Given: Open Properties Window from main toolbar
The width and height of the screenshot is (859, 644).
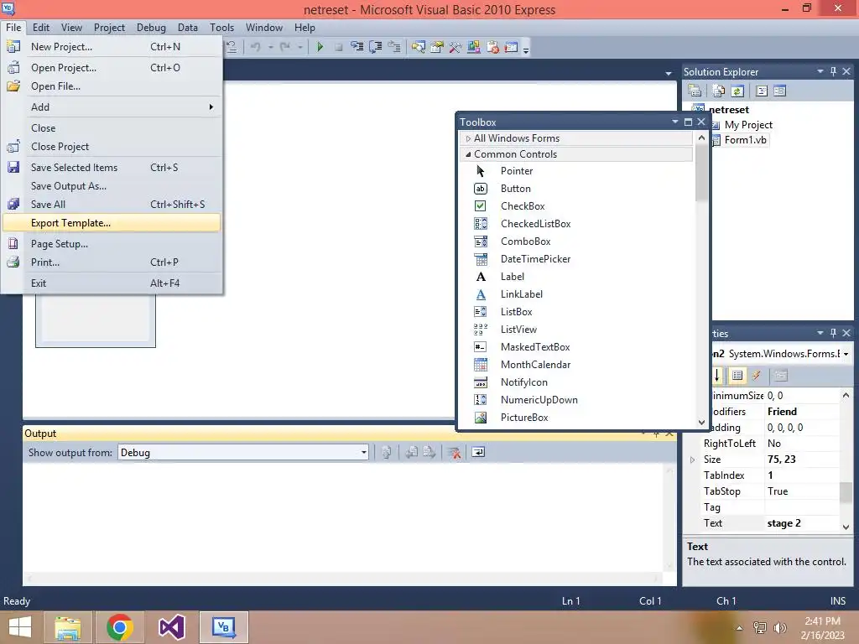Looking at the screenshot, I should tap(437, 47).
